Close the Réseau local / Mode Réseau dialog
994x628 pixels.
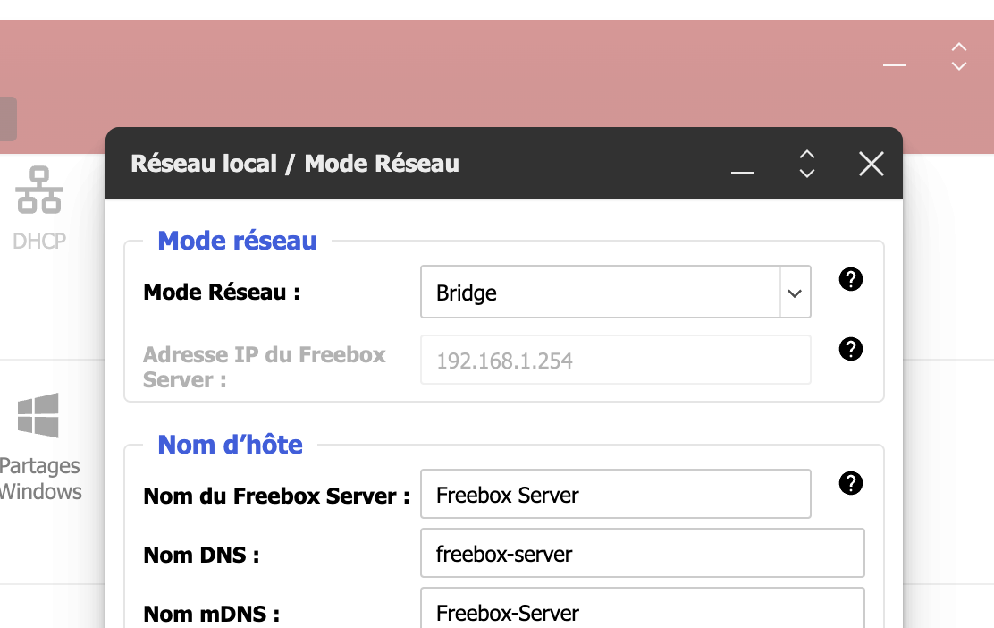click(x=872, y=164)
